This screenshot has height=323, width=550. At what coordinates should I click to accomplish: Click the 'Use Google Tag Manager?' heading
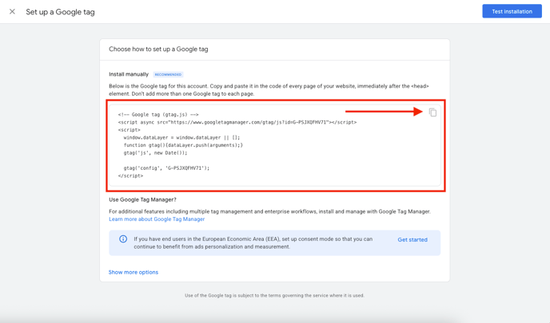[x=142, y=199]
